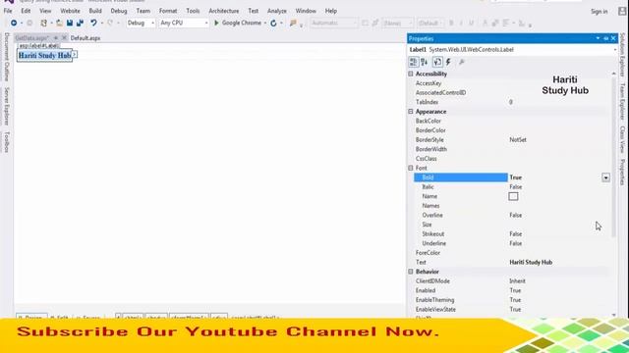Screen dimensions: 629x353
Task: Click the comment icon right of the Refresh browser icon
Action: [x=293, y=24]
